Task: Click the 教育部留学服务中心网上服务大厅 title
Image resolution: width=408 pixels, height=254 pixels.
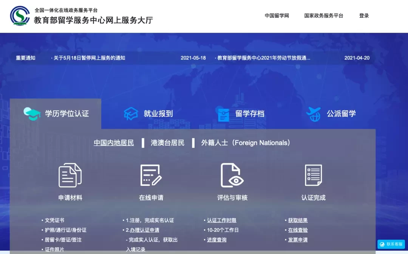Action: click(93, 20)
